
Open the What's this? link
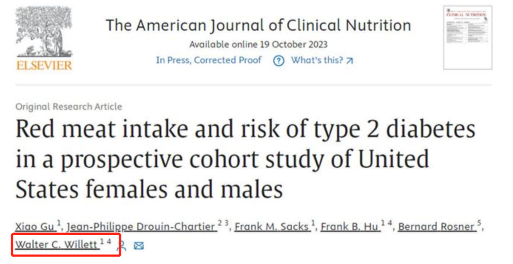[x=317, y=60]
